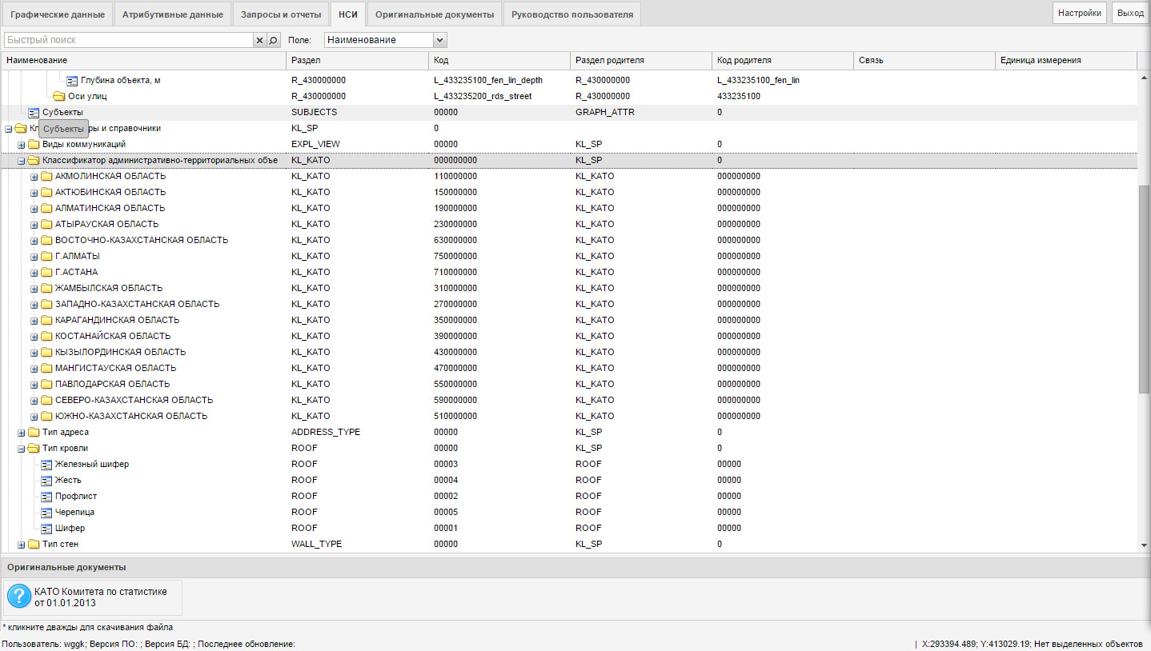Screen dimensions: 1151x651
Task: Click the Жесть list item icon
Action: point(46,480)
